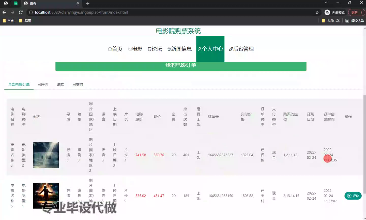Screen dimensions: 366x220
Task: Click the 我的电影订单 header banner
Action: click(x=181, y=66)
